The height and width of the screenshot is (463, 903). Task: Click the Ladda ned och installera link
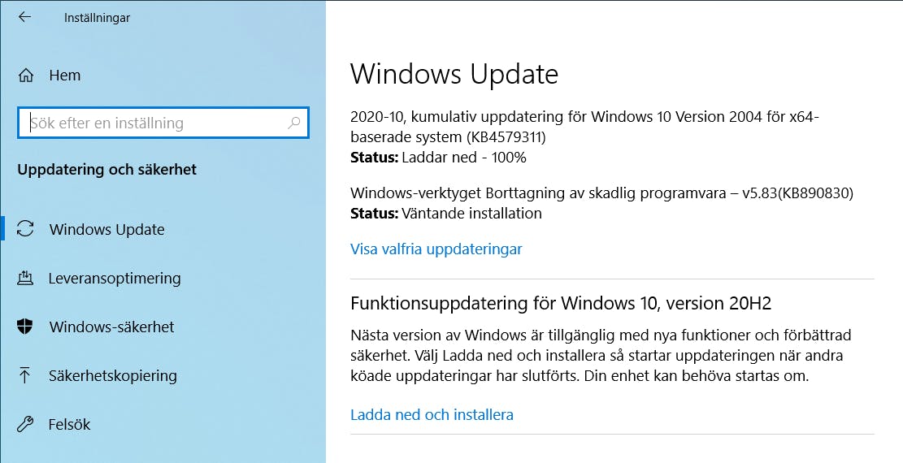pyautogui.click(x=432, y=414)
